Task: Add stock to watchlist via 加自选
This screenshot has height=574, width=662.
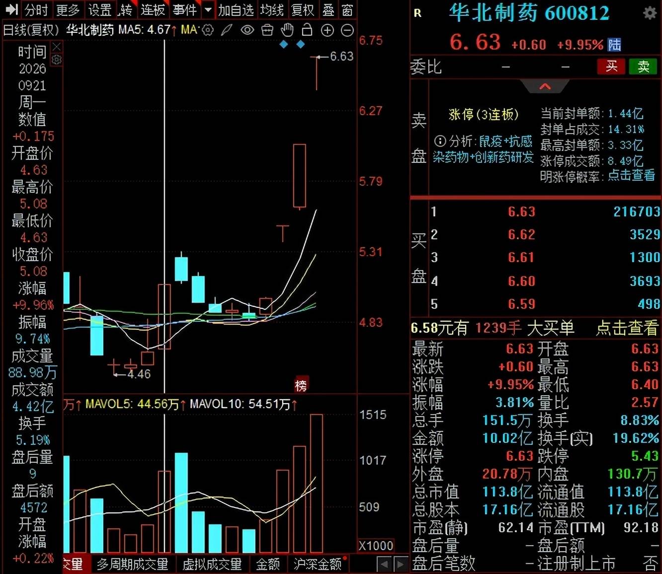Action: (236, 9)
